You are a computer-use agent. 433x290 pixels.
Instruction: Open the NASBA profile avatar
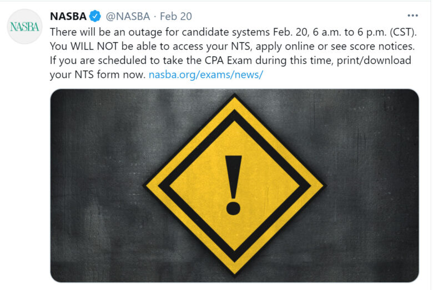pos(24,27)
